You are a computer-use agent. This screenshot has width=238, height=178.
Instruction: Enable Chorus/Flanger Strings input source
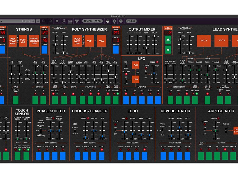86,156
